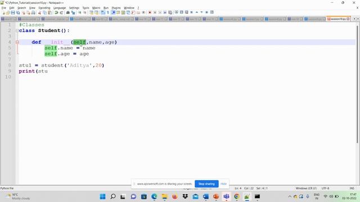Screen dimensions: 360x202
Task: Click the Print toolbar icon
Action: click(33, 12)
